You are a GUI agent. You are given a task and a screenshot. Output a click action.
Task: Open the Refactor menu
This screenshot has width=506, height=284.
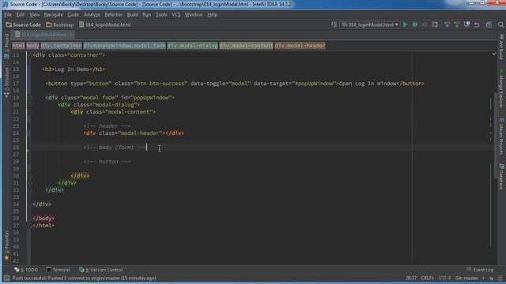pos(113,15)
